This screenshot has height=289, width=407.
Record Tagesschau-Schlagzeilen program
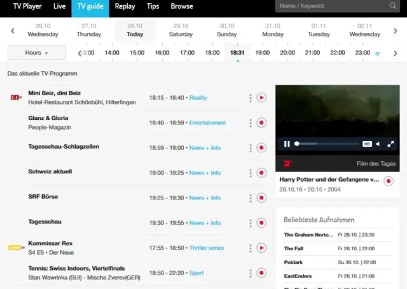261,148
